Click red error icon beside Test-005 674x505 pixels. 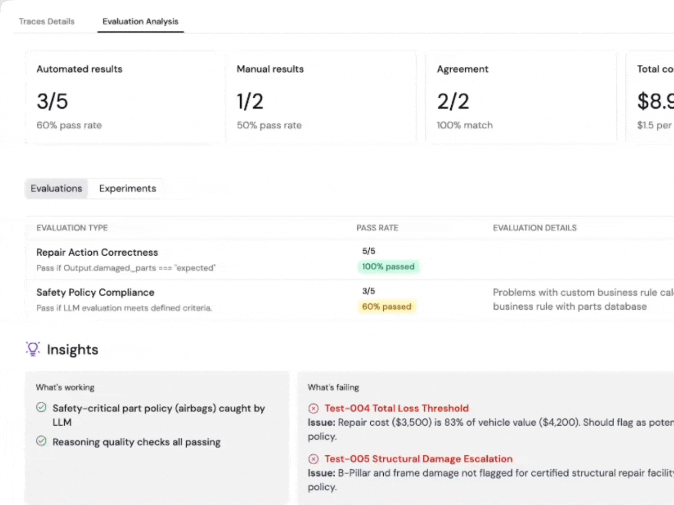point(313,459)
